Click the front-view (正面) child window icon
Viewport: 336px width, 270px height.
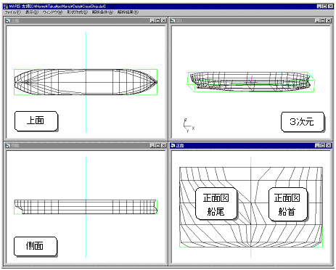pos(173,145)
